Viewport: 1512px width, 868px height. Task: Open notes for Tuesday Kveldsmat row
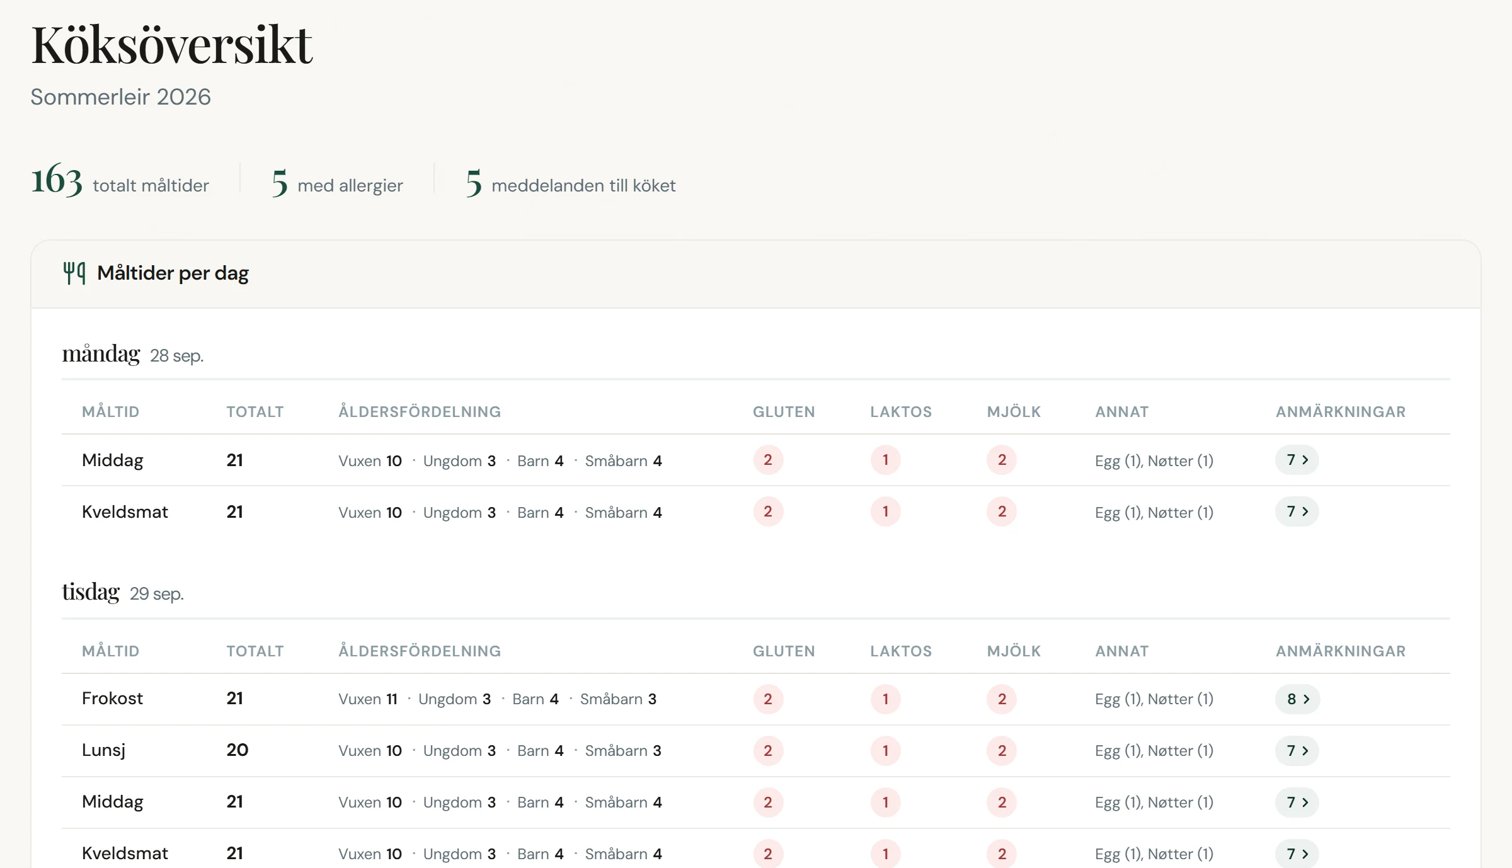(1297, 854)
